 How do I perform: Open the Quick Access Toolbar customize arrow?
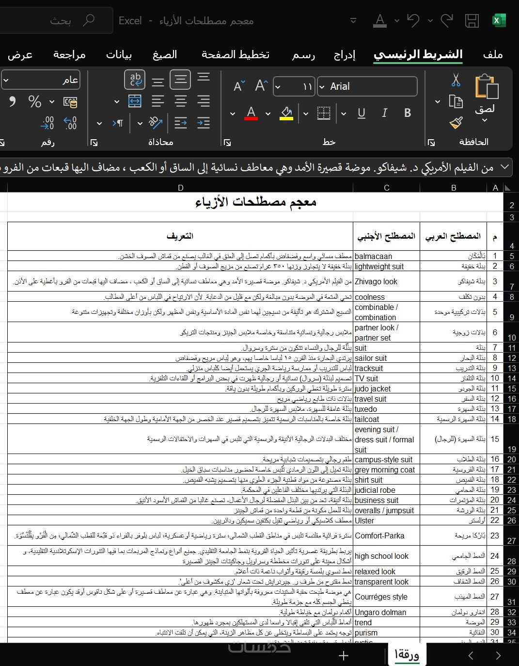[353, 20]
